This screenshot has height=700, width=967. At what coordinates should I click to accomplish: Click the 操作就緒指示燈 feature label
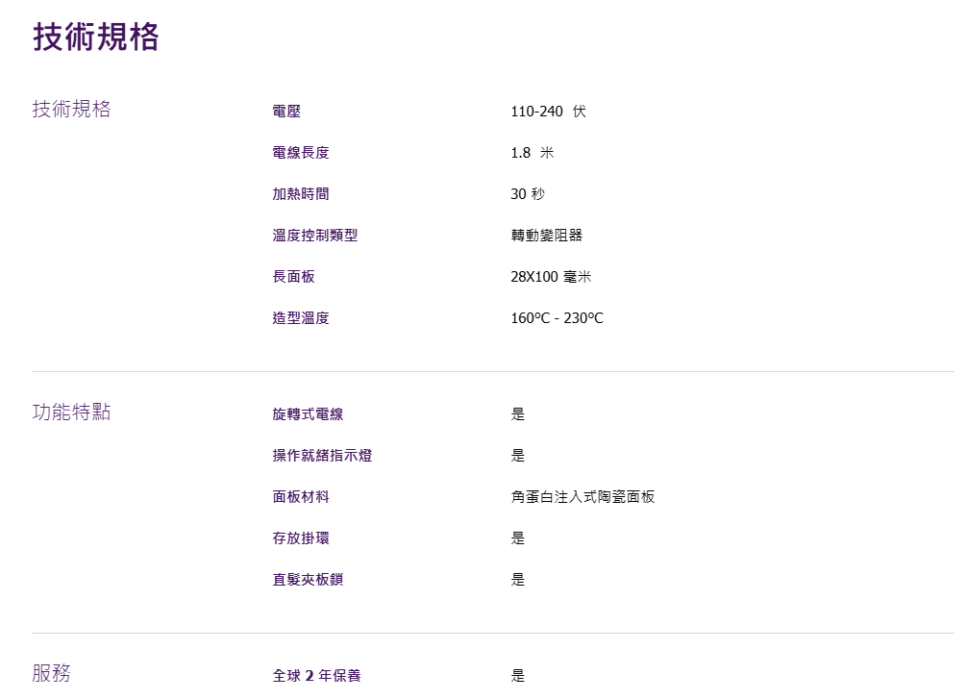[x=322, y=456]
